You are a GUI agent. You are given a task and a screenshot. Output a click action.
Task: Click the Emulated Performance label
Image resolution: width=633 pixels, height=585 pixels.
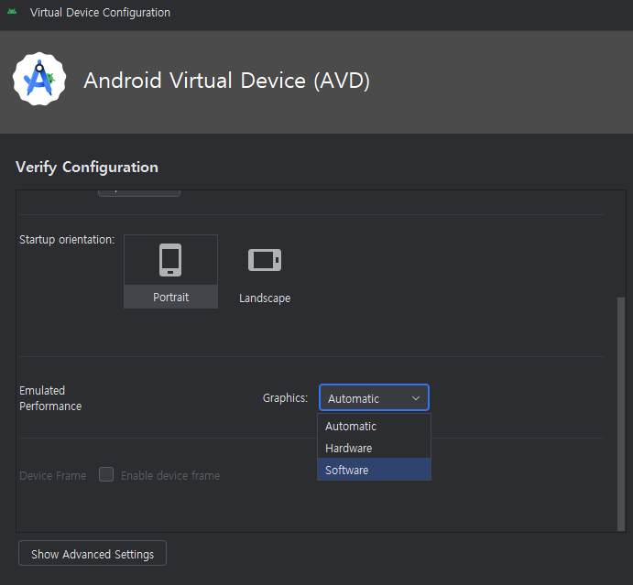(50, 398)
